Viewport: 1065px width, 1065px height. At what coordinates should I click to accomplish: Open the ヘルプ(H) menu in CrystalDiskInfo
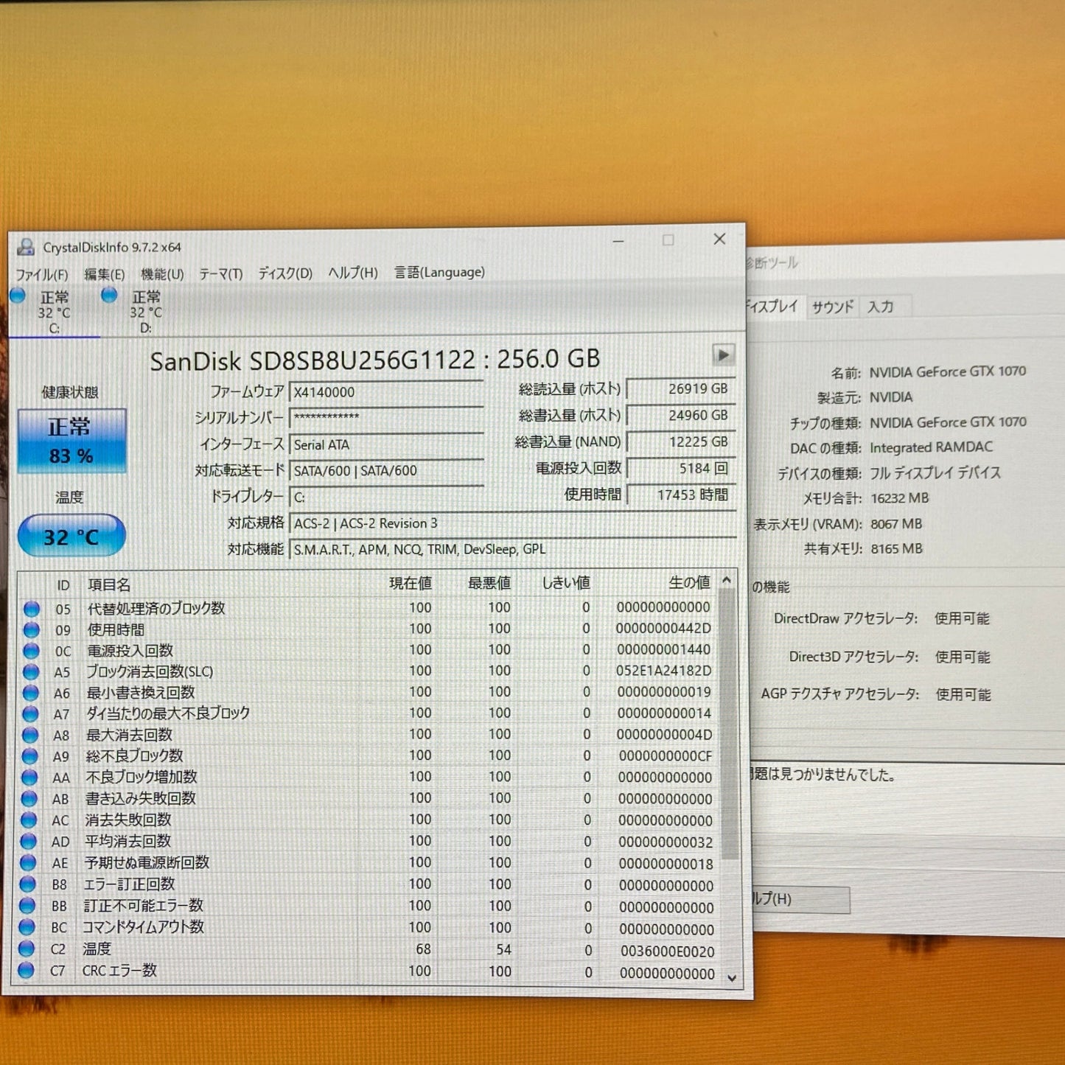pyautogui.click(x=353, y=273)
